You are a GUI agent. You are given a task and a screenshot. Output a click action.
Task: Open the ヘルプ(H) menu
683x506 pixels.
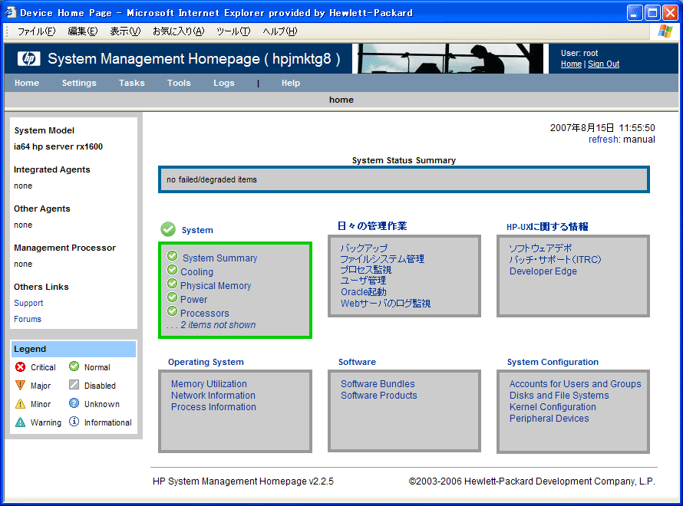click(x=279, y=31)
